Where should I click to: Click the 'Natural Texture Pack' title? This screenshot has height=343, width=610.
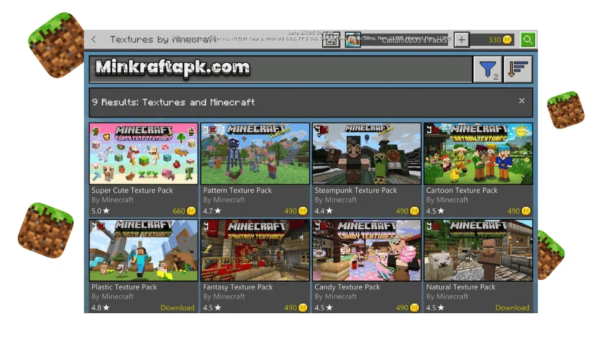coord(460,287)
